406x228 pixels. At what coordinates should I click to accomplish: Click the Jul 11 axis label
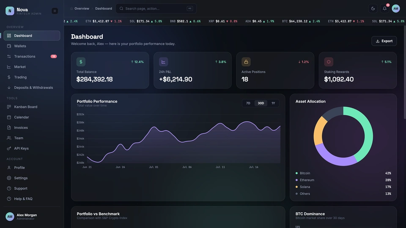(x=220, y=167)
